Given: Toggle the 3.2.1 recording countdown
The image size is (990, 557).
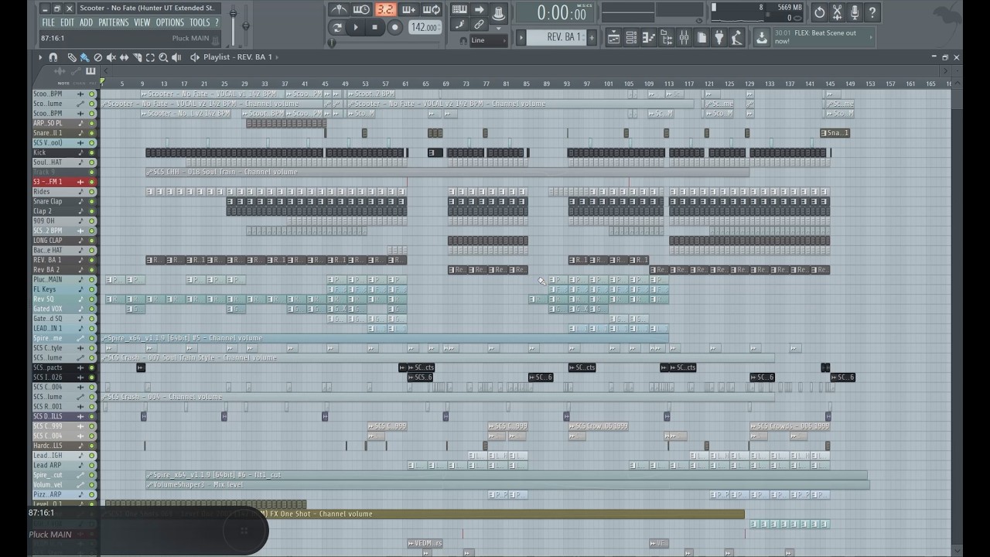Looking at the screenshot, I should [x=384, y=9].
